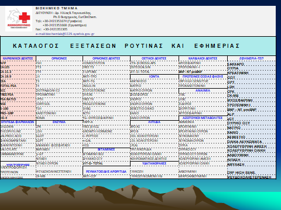The image size is (281, 210).
Task: Select the ΝΑΤΡΙΟ ΟΥΡΩΝ cell
Action: (x=141, y=90)
